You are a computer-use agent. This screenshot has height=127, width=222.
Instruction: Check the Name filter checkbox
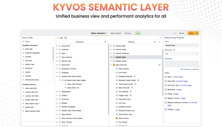point(166,77)
